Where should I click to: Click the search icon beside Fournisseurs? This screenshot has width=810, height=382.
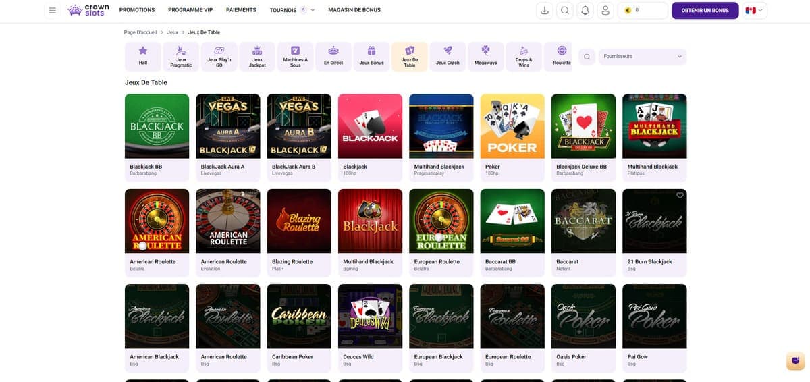click(587, 57)
